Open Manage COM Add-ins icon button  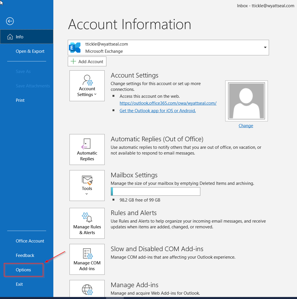[x=87, y=259]
